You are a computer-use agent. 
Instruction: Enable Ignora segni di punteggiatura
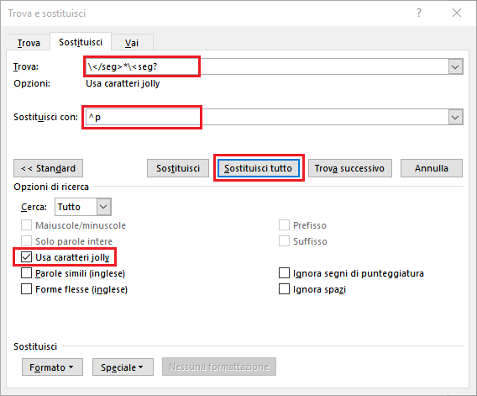tap(284, 273)
